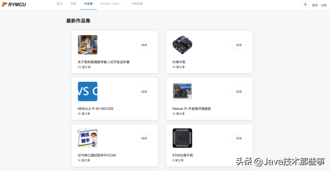This screenshot has width=330, height=171.
Task: Click 16 篇文章 count text
Action: pyautogui.click(x=178, y=114)
